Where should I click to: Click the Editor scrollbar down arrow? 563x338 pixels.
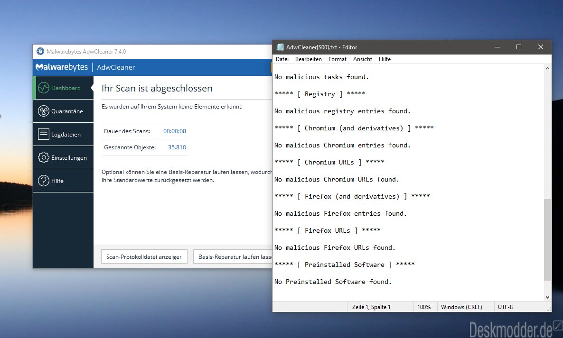coord(547,297)
